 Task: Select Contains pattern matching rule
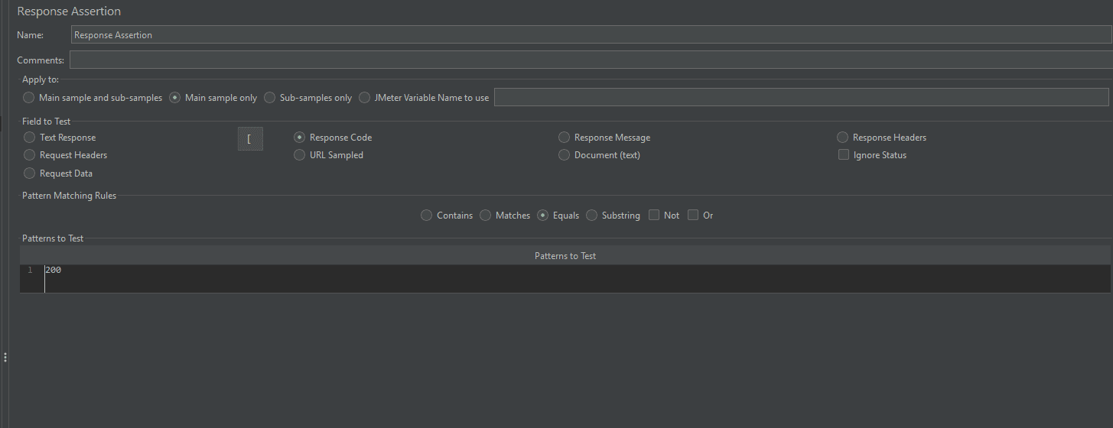427,216
